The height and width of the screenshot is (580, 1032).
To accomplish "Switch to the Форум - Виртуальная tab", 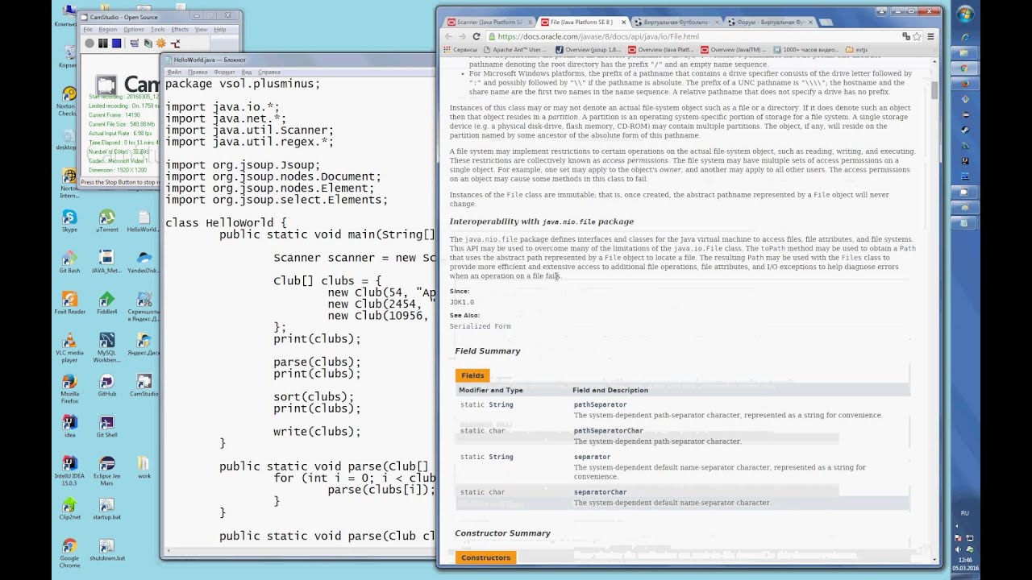I will pos(770,22).
